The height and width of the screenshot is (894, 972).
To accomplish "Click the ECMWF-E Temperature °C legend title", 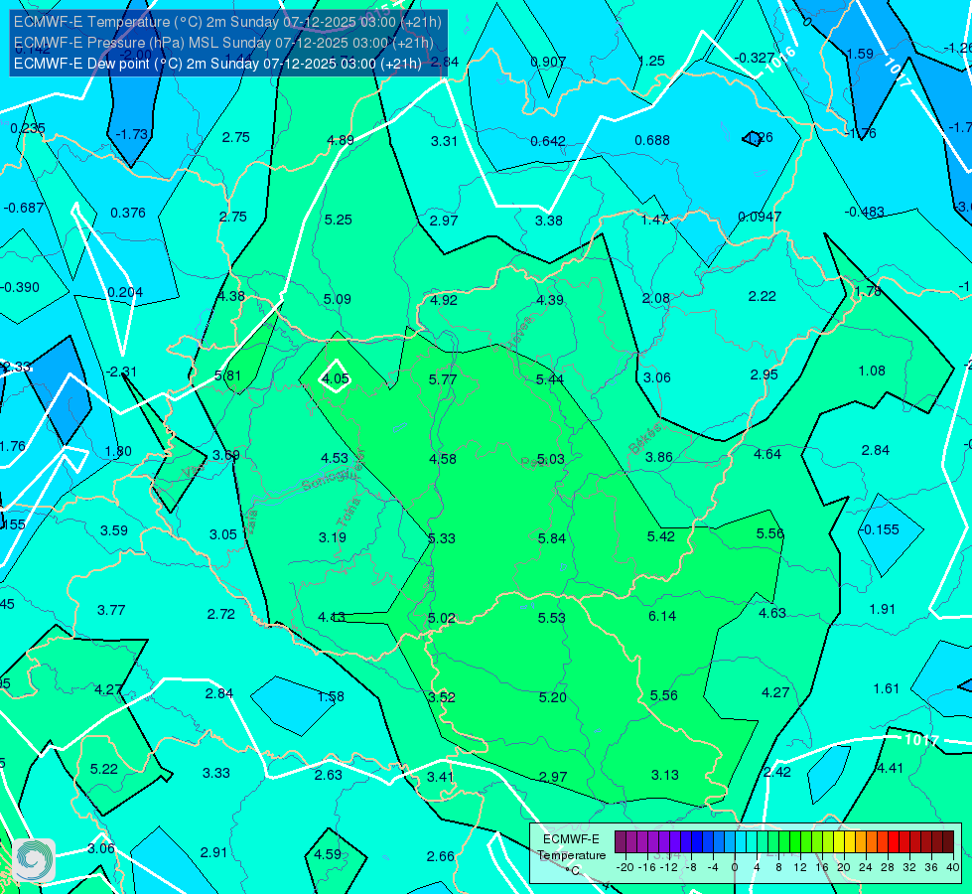I will pos(572,855).
